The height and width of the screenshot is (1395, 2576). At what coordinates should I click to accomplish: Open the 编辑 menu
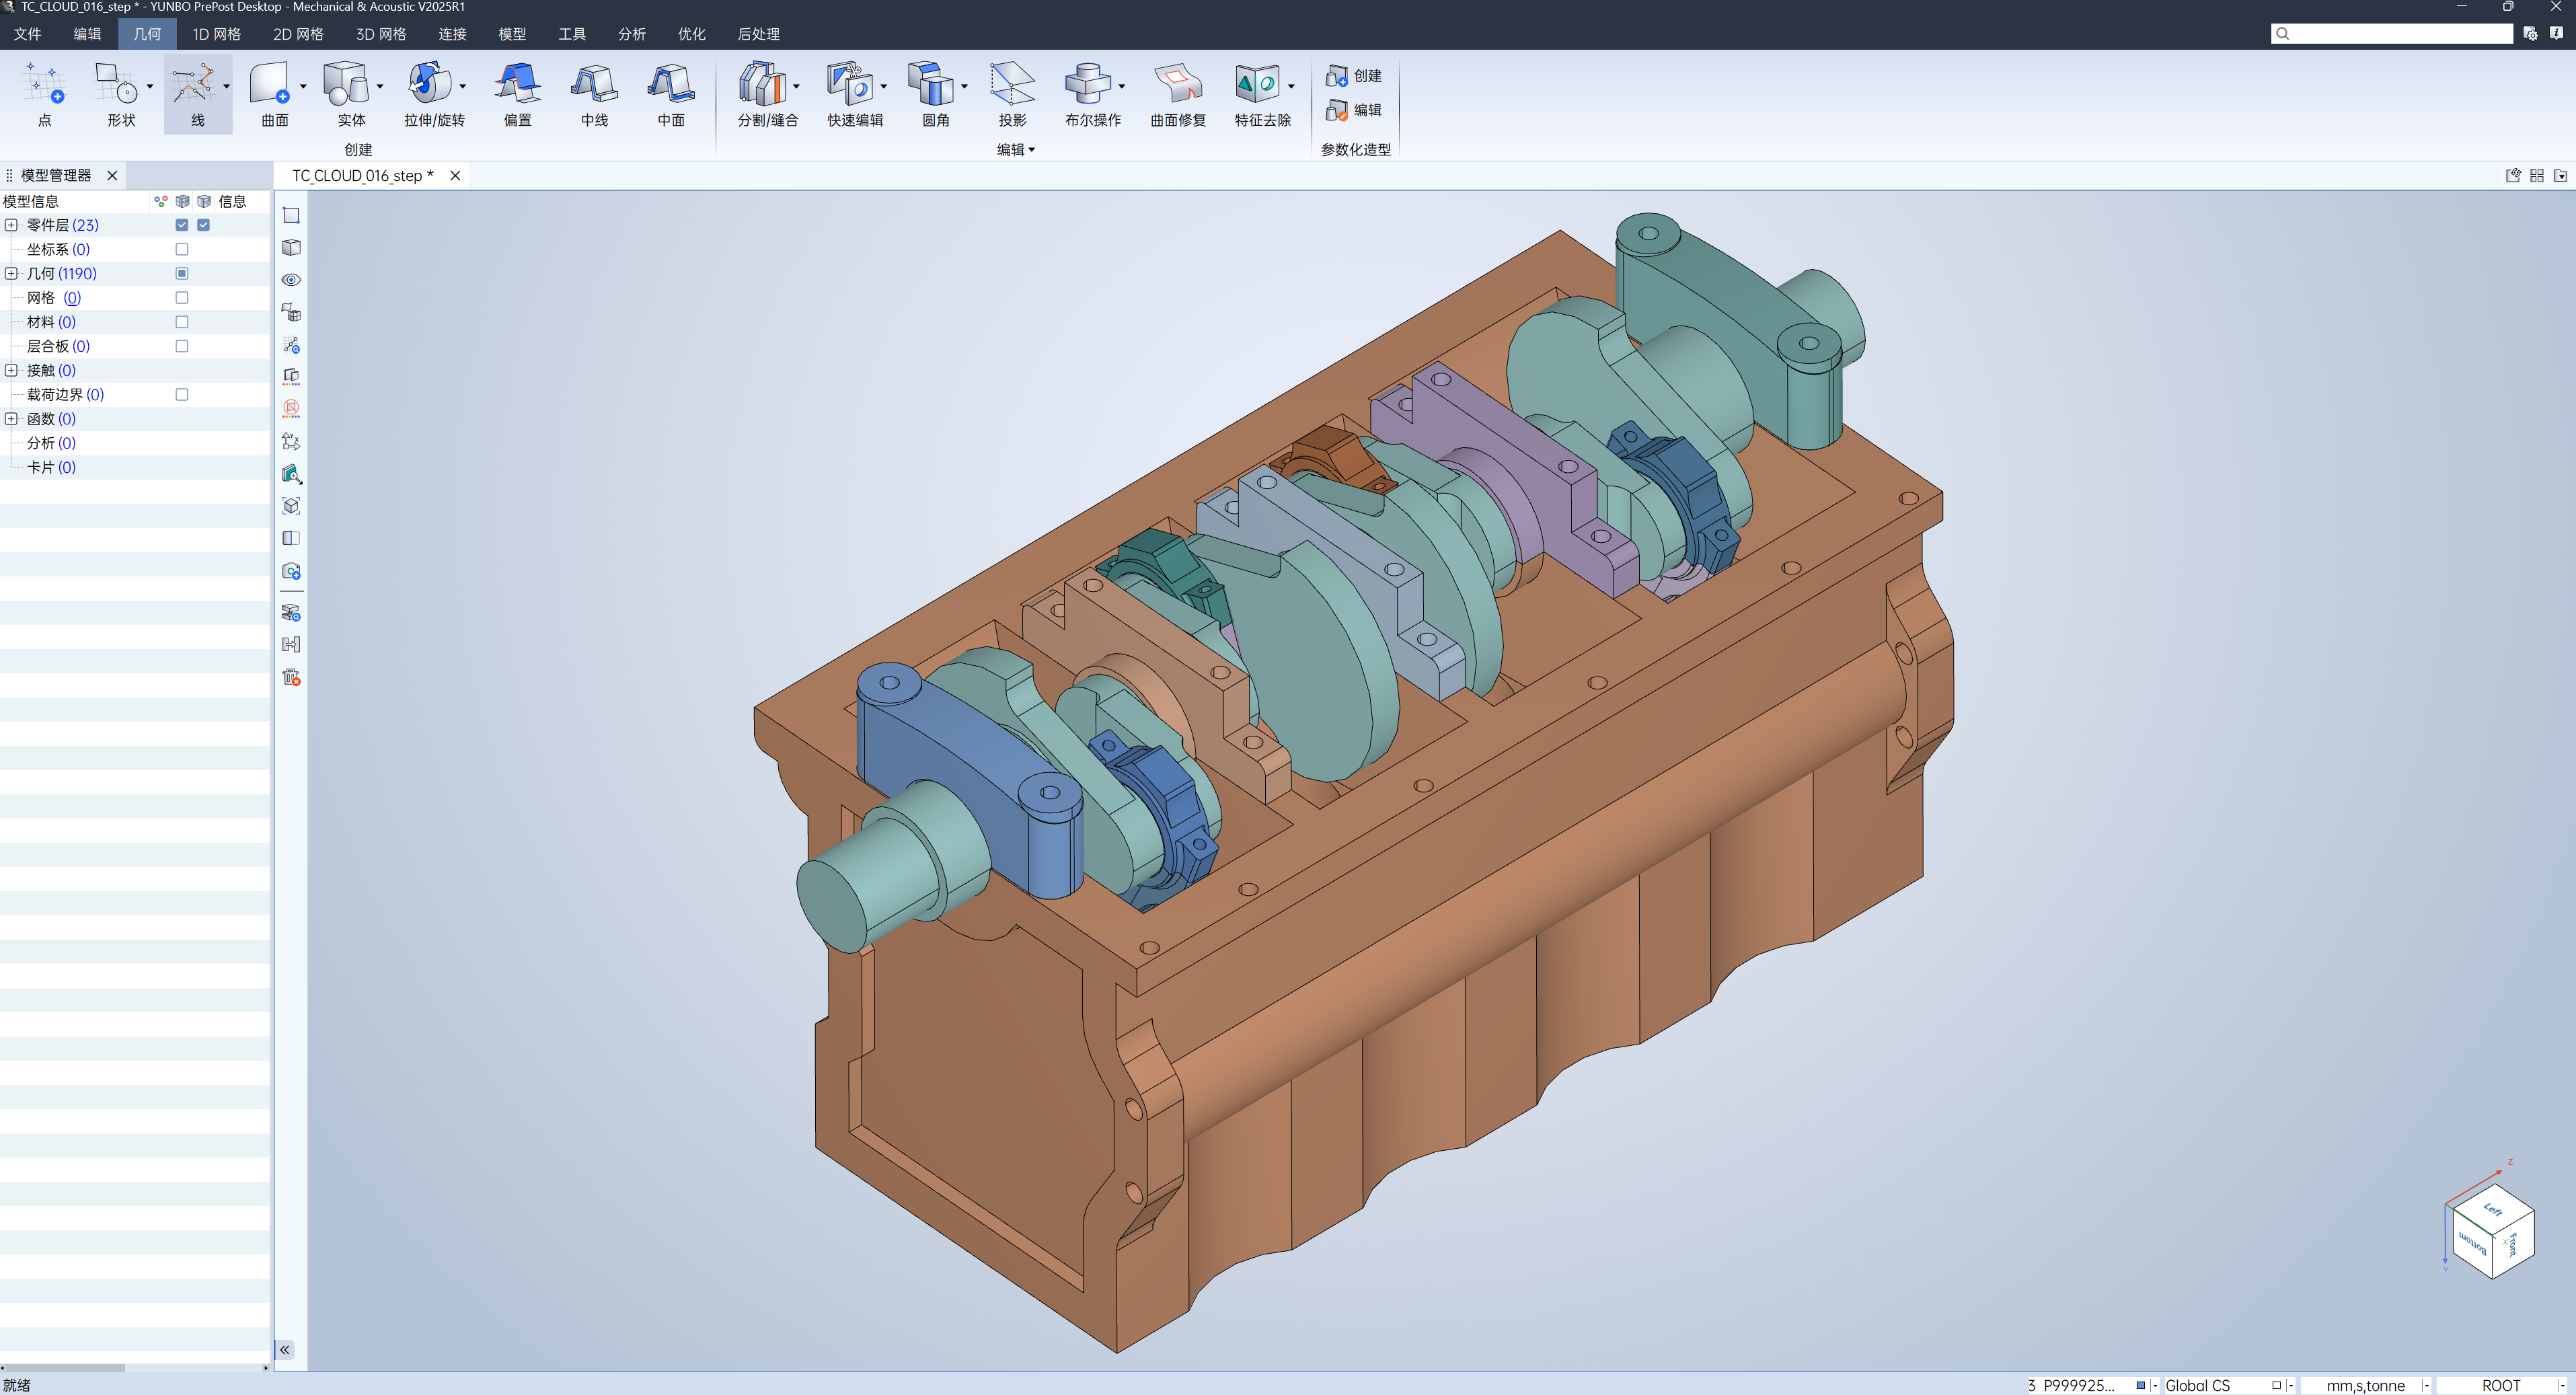pyautogui.click(x=87, y=34)
